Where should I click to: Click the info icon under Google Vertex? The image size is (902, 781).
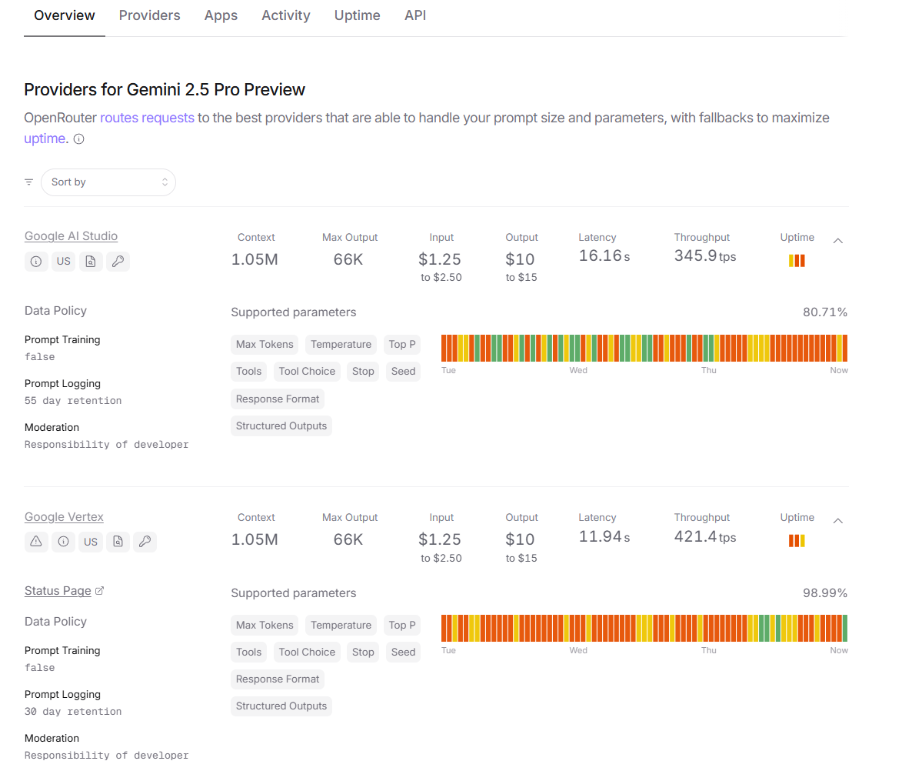point(64,542)
